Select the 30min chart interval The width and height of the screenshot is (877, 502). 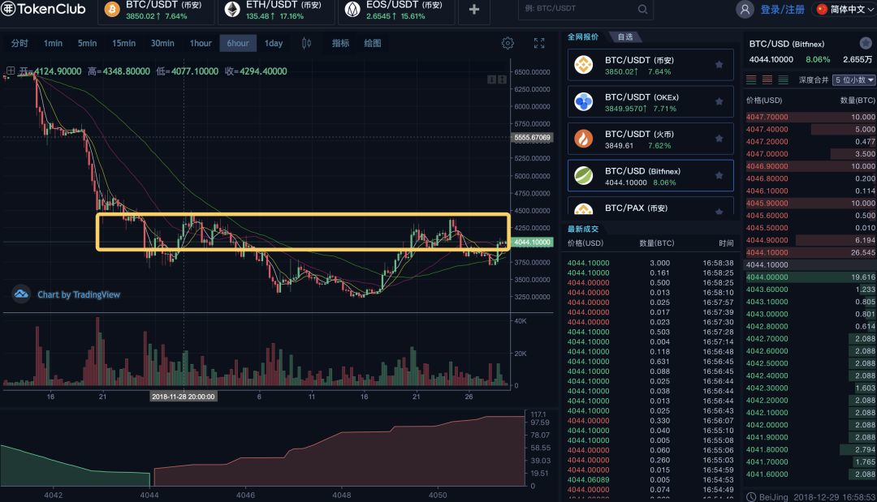162,43
